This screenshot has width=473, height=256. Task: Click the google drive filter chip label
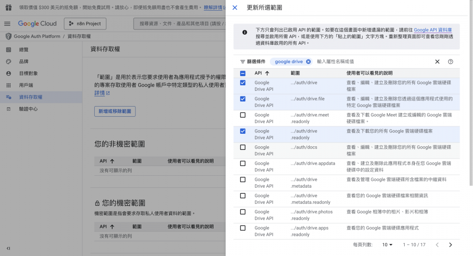pyautogui.click(x=289, y=61)
